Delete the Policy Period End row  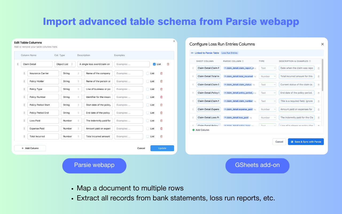coord(161,113)
